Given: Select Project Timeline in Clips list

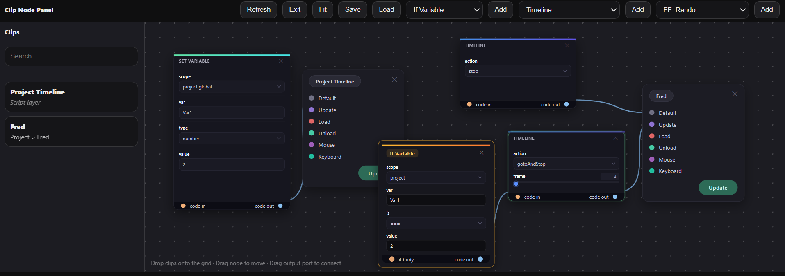Looking at the screenshot, I should [71, 97].
